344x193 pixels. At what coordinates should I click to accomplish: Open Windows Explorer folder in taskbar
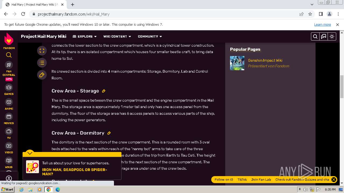click(30, 190)
